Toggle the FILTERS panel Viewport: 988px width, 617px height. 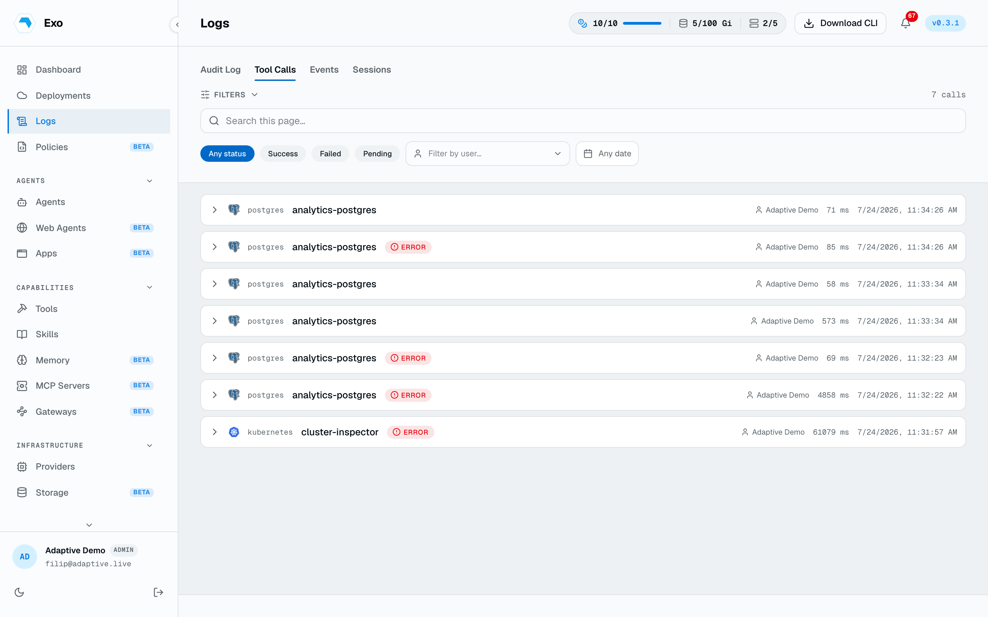click(x=230, y=95)
